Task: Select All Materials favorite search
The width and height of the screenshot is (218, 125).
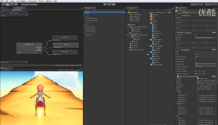Action: pyautogui.click(x=135, y=14)
